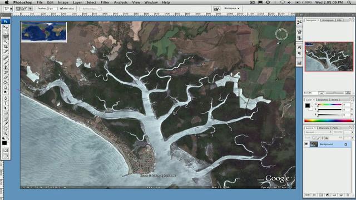
Task: Open the Analysis menu
Action: (x=121, y=2)
